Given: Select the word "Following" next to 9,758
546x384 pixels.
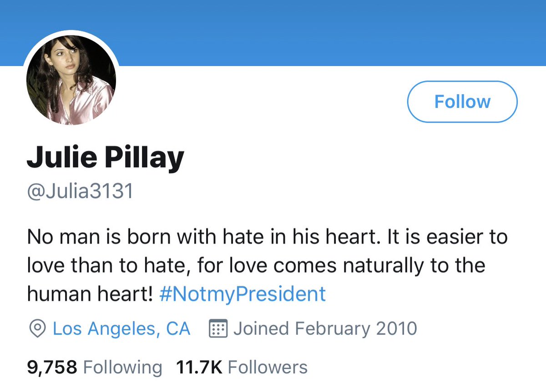Looking at the screenshot, I should click(123, 367).
